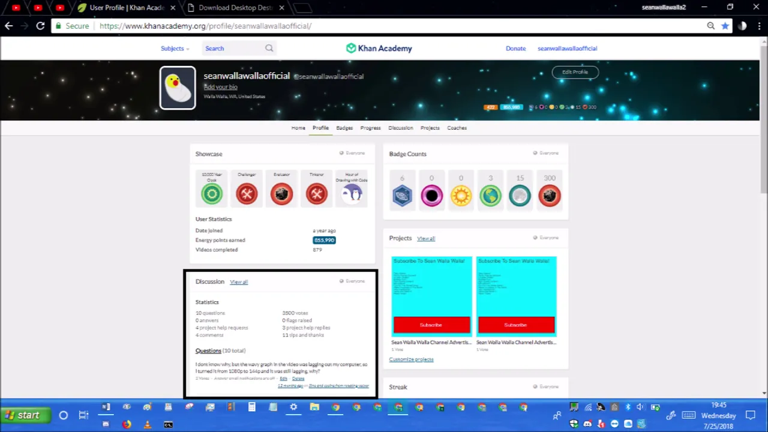Click the Donate link
The height and width of the screenshot is (432, 768).
tap(515, 49)
